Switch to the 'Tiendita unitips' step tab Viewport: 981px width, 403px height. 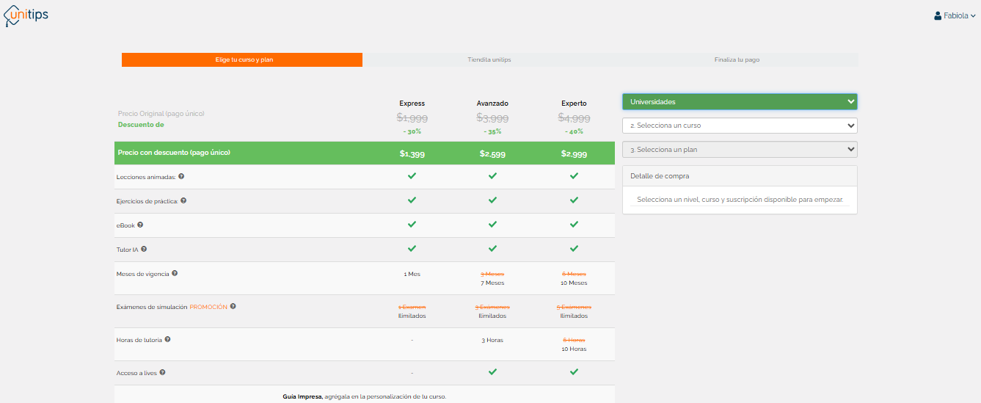489,59
